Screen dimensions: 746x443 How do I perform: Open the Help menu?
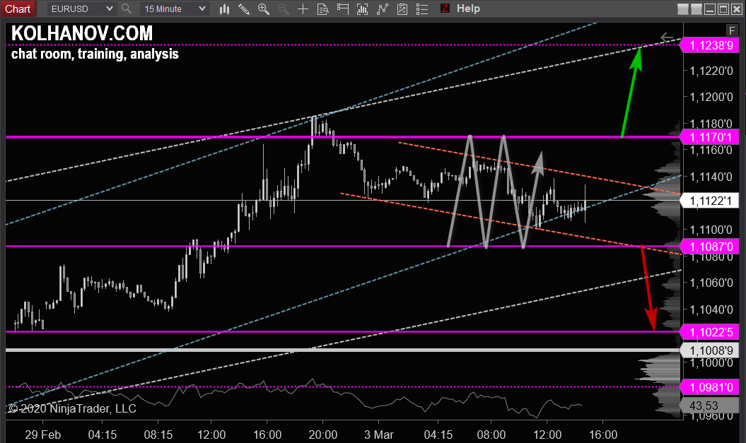(470, 8)
